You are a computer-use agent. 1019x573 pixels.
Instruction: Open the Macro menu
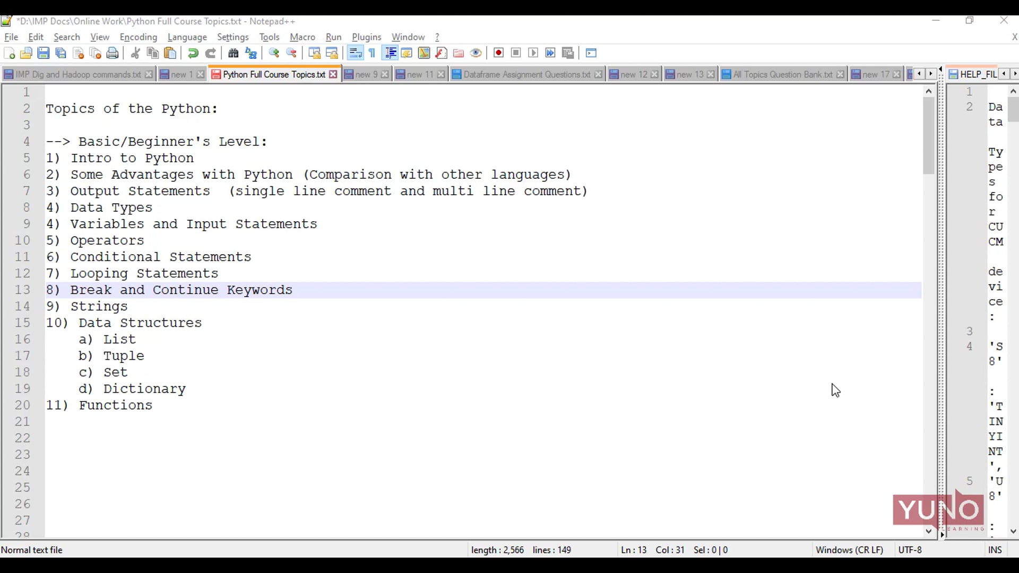click(x=303, y=37)
